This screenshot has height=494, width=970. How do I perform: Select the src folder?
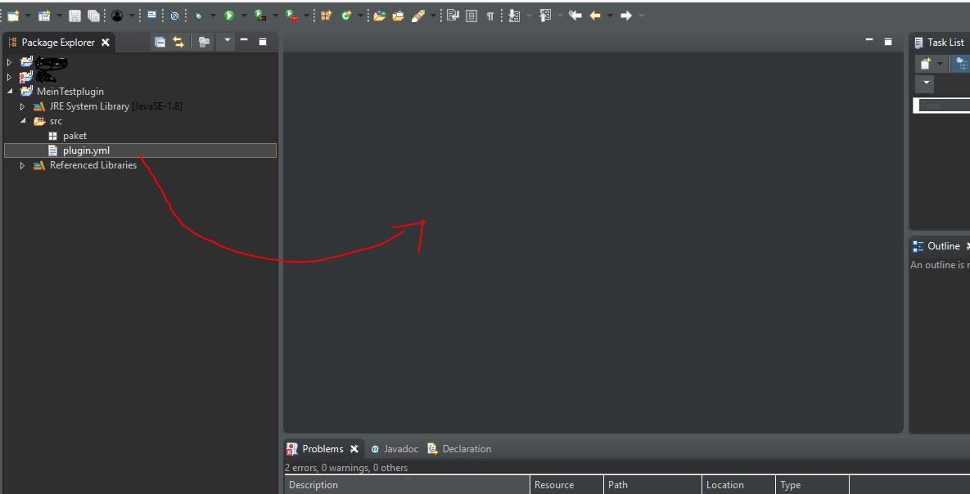pyautogui.click(x=56, y=121)
